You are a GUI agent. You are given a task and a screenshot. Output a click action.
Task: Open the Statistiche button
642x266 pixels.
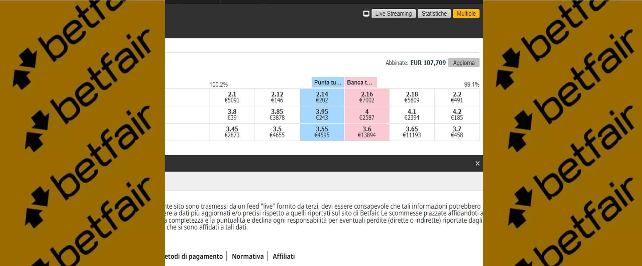pos(434,14)
